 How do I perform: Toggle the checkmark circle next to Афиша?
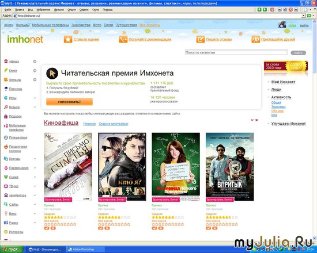pyautogui.click(x=35, y=62)
